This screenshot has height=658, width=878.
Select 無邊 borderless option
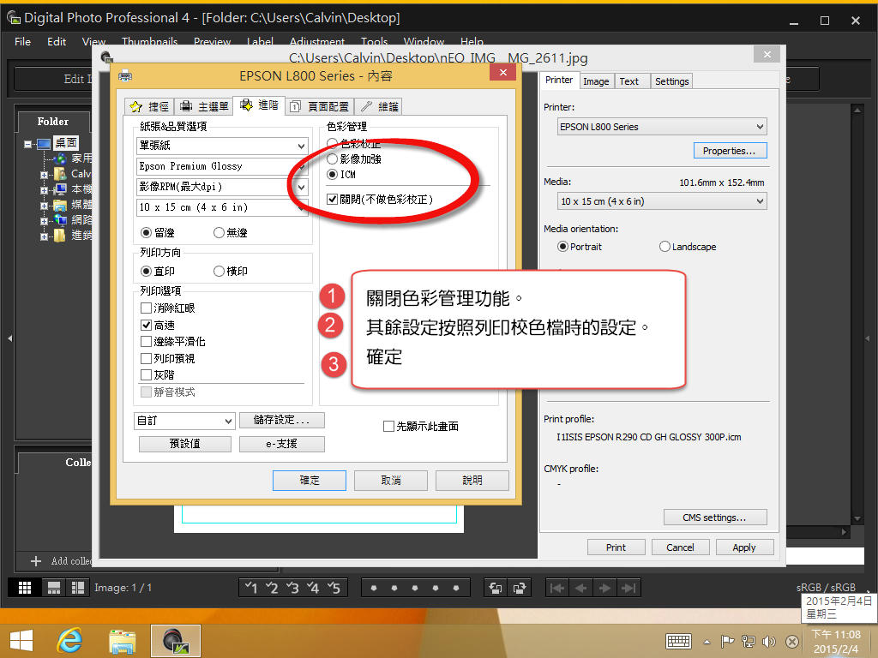click(219, 233)
